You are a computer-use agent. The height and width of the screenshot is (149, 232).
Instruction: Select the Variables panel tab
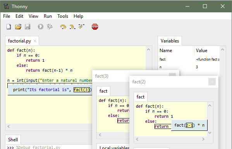(170, 41)
